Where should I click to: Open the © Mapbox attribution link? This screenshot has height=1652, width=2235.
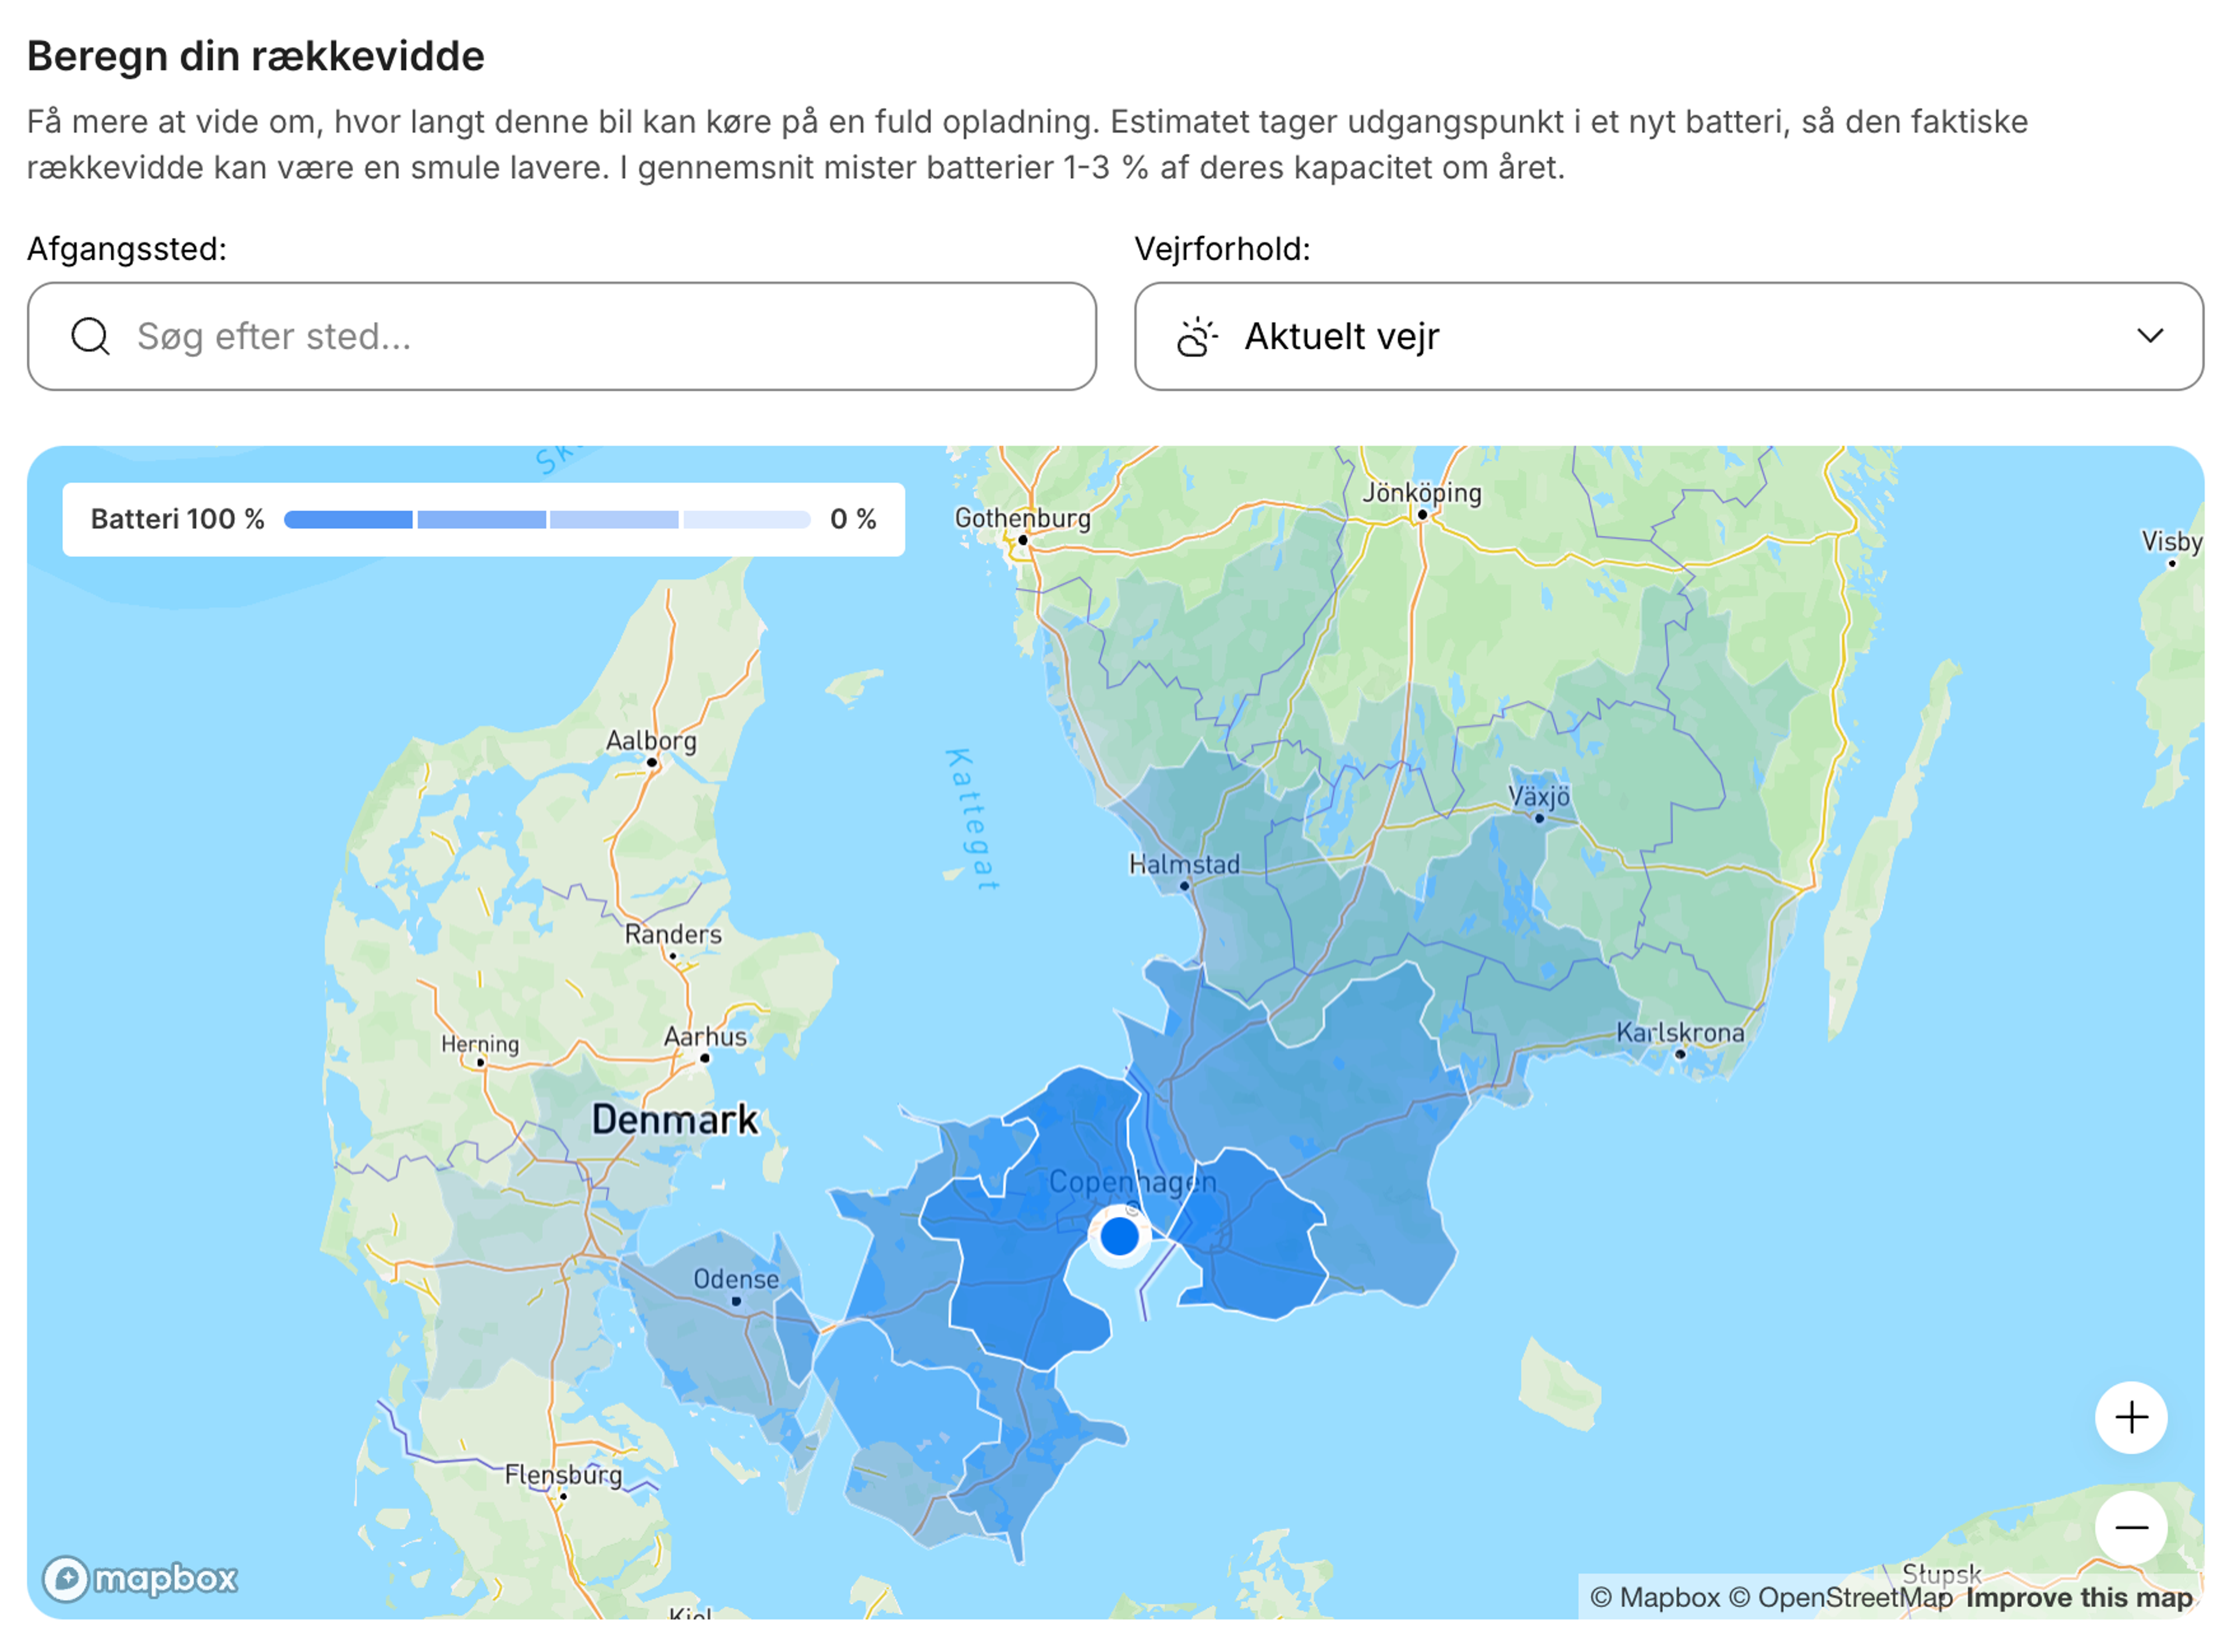1655,1598
